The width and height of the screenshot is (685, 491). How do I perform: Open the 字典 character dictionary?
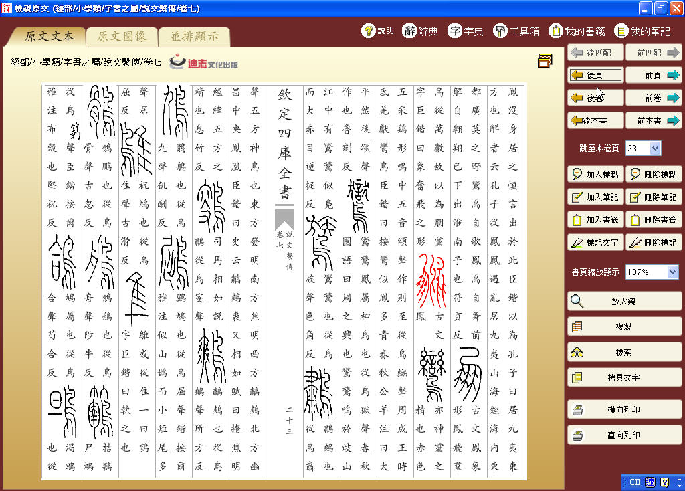coord(466,31)
